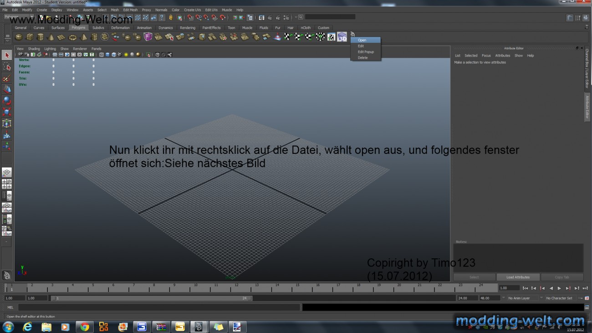Open the Edit Mesh menu

(x=130, y=10)
